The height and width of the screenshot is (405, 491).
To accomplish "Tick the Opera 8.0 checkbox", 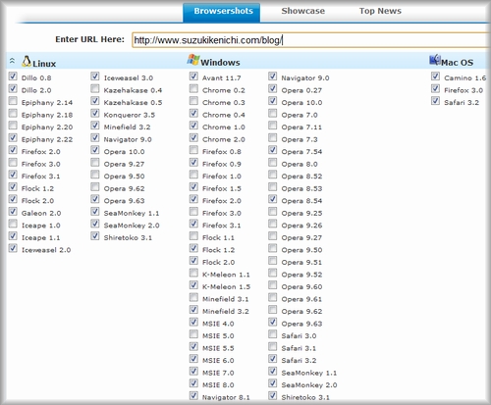I will point(273,163).
